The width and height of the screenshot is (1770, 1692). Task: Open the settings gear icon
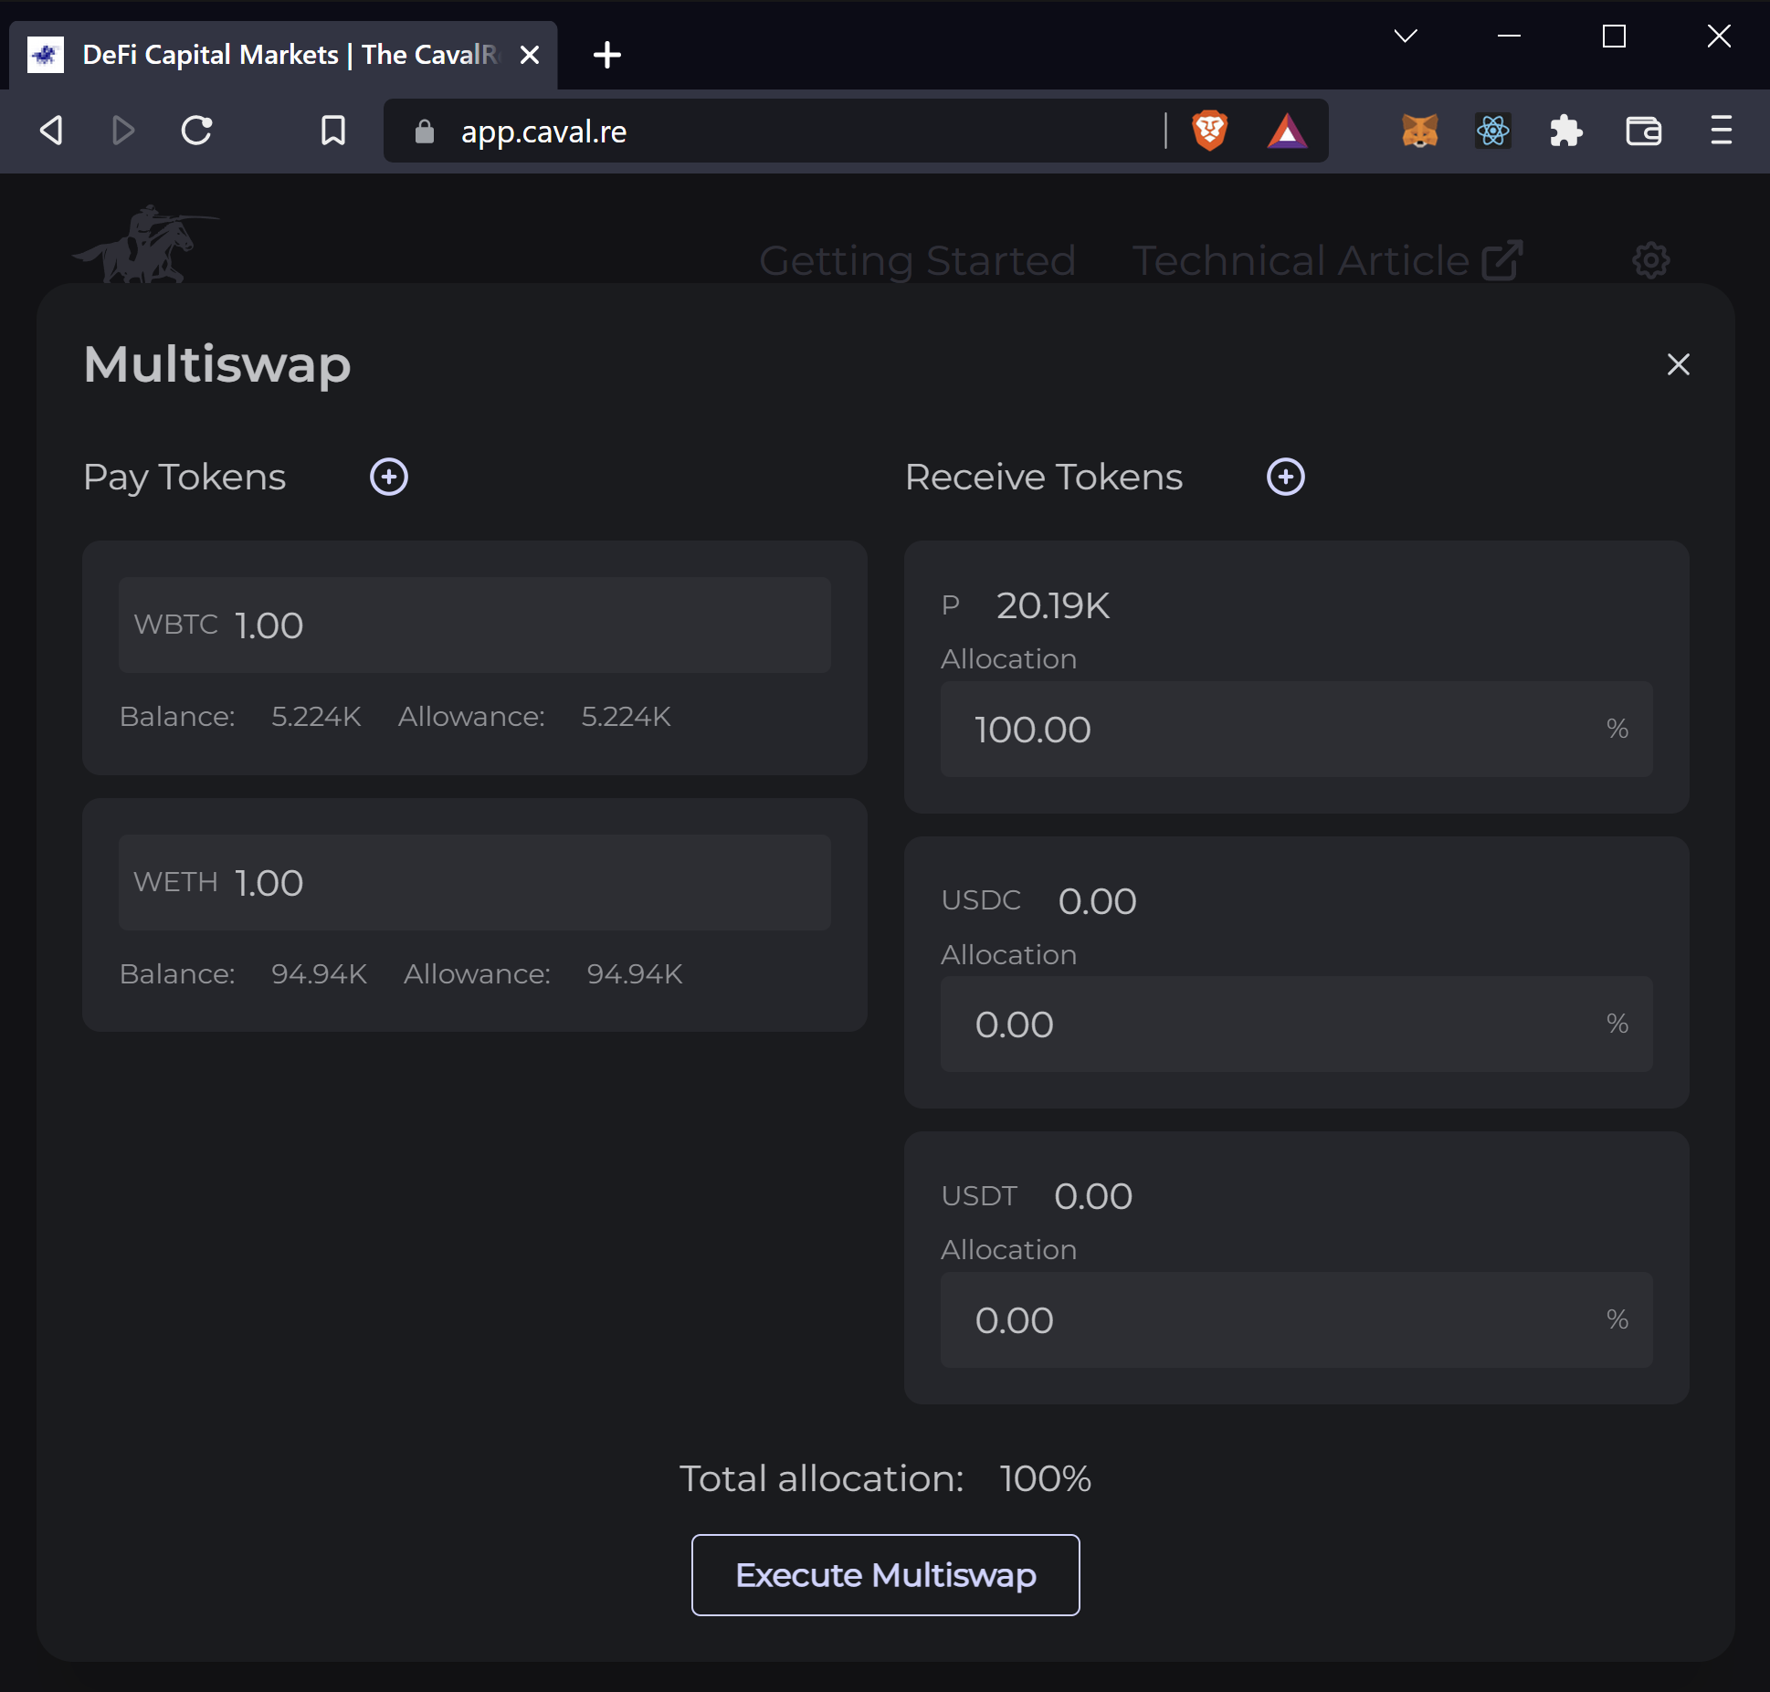tap(1651, 260)
